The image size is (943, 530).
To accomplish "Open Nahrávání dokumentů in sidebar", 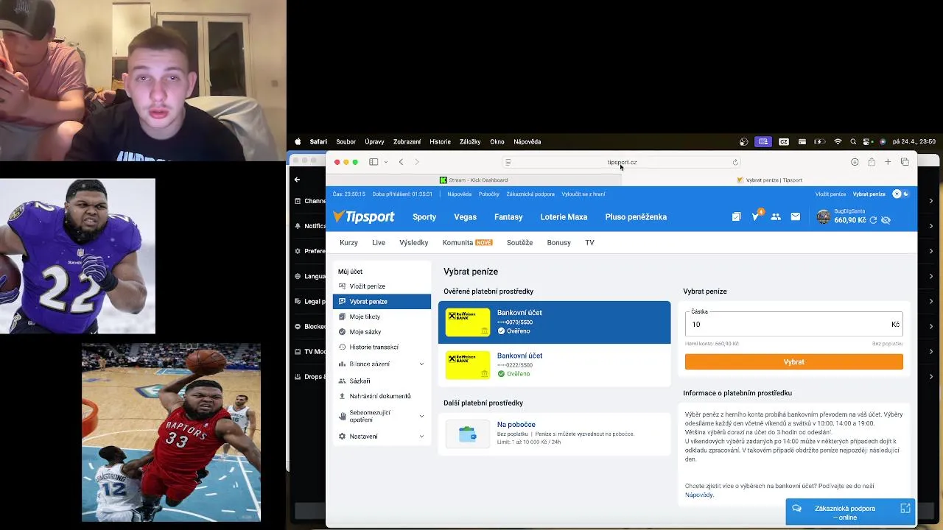I will point(382,396).
